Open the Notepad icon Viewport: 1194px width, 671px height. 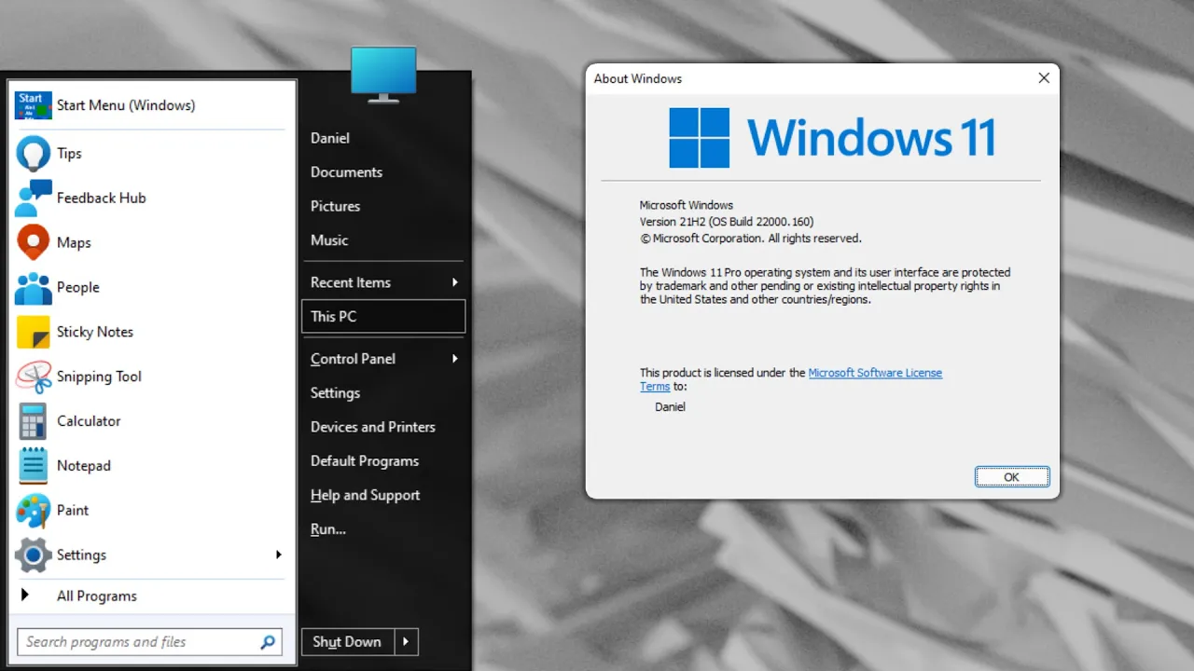(34, 465)
